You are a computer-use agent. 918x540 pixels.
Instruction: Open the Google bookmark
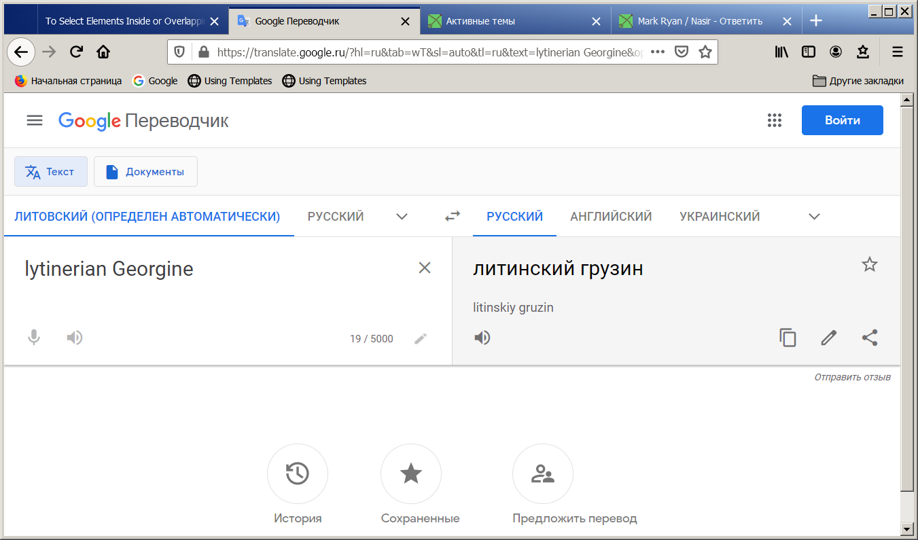coord(155,81)
